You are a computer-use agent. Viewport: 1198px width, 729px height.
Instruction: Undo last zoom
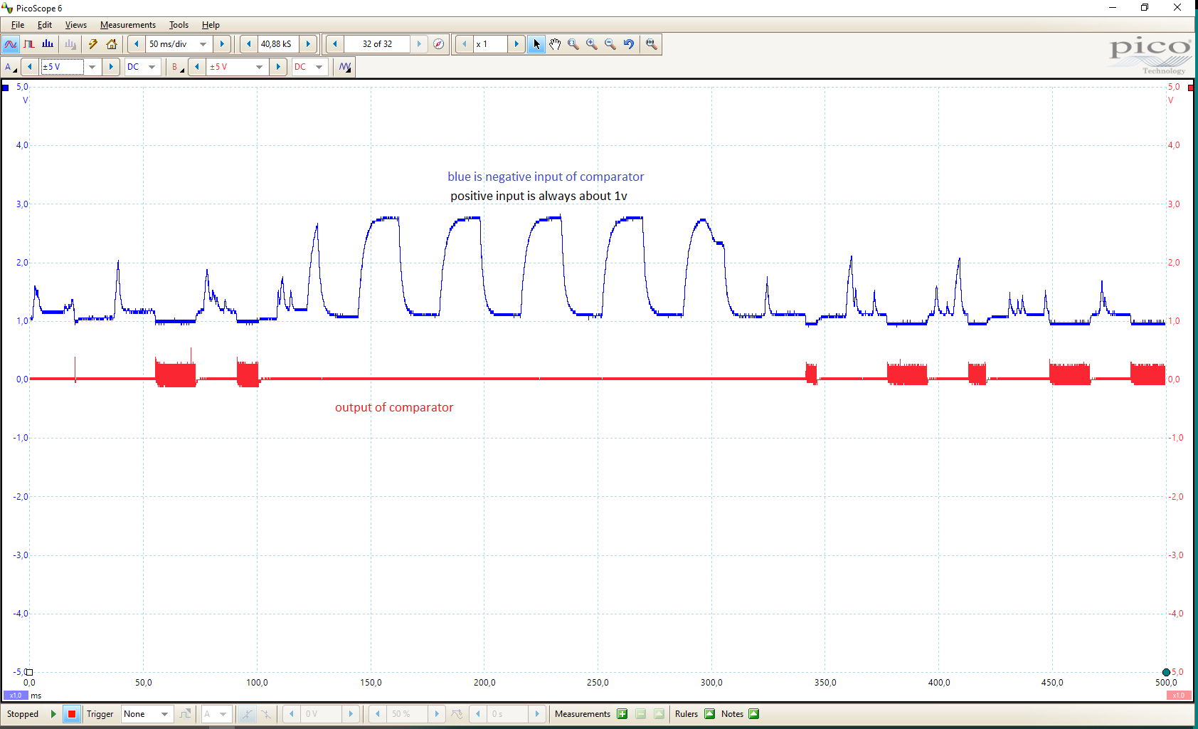point(629,44)
